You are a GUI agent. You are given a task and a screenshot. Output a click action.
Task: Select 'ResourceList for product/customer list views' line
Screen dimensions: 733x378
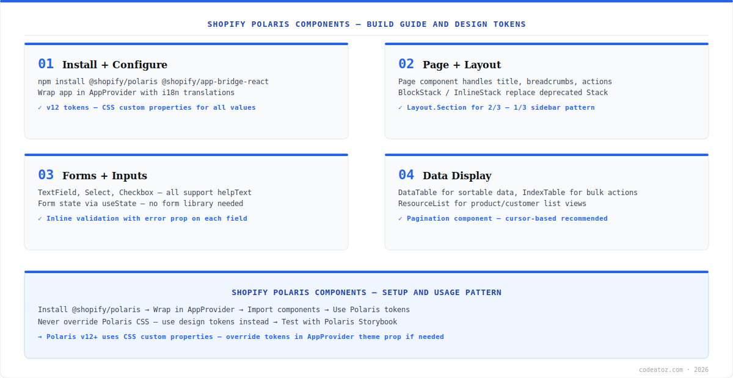coord(492,204)
